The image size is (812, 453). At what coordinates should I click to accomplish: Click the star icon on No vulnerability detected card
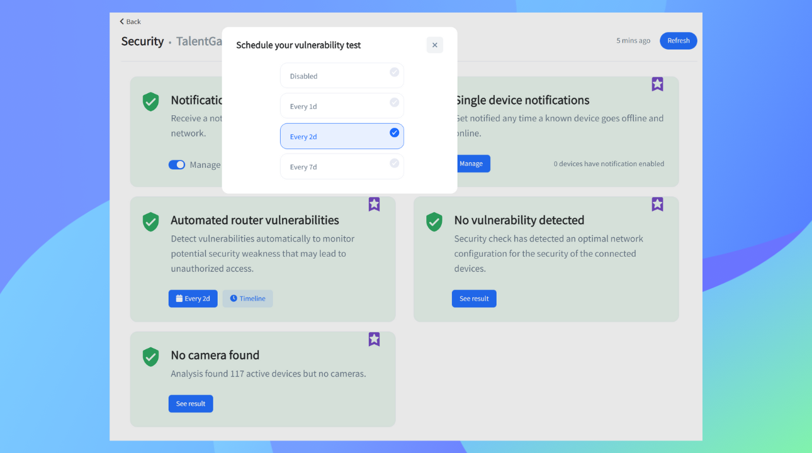(x=657, y=203)
